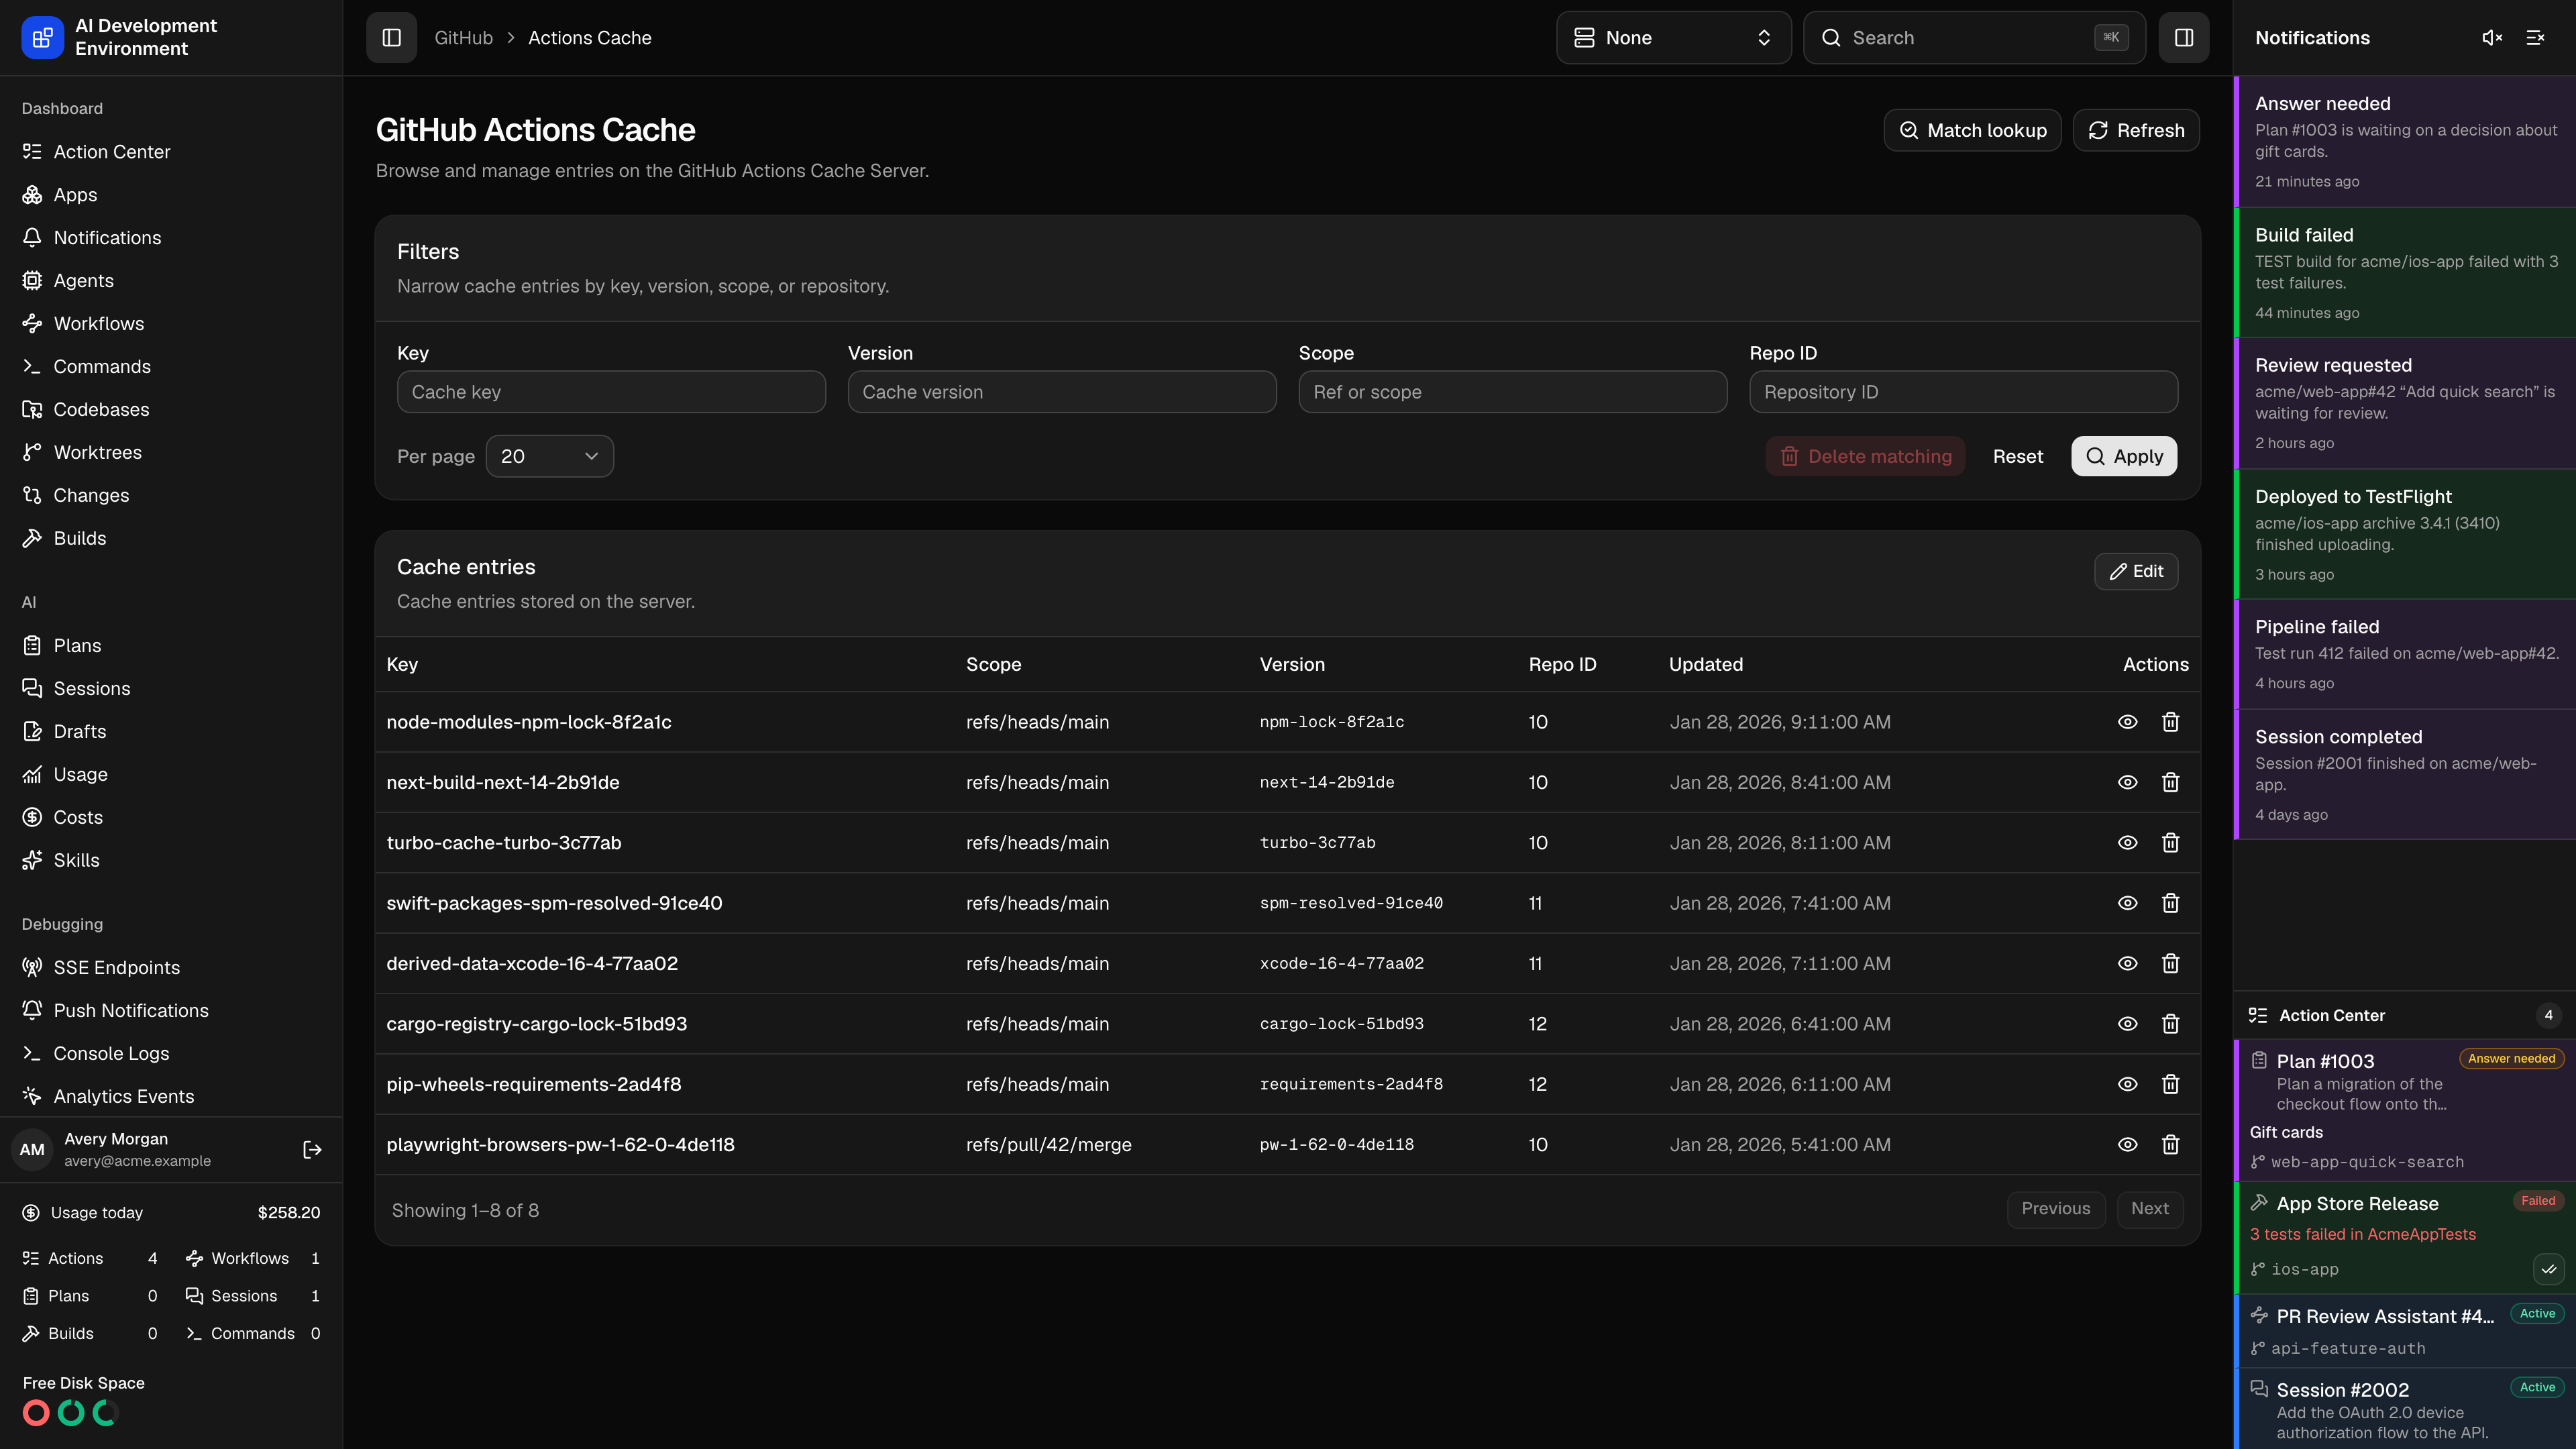Viewport: 2576px width, 1449px height.
Task: Open Notifications sidebar item
Action: tap(171, 238)
